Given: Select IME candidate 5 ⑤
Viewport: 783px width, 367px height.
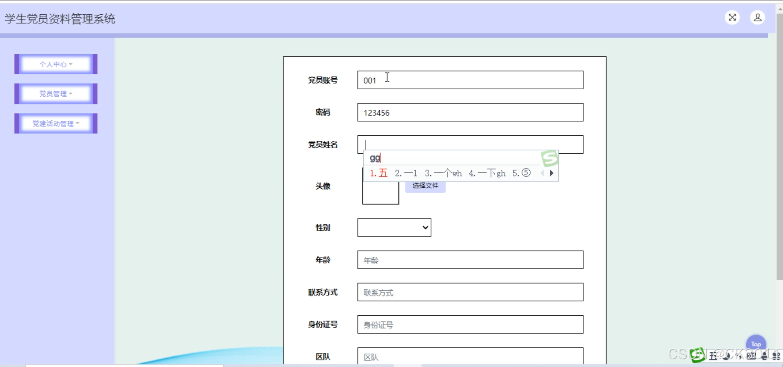Looking at the screenshot, I should (522, 173).
